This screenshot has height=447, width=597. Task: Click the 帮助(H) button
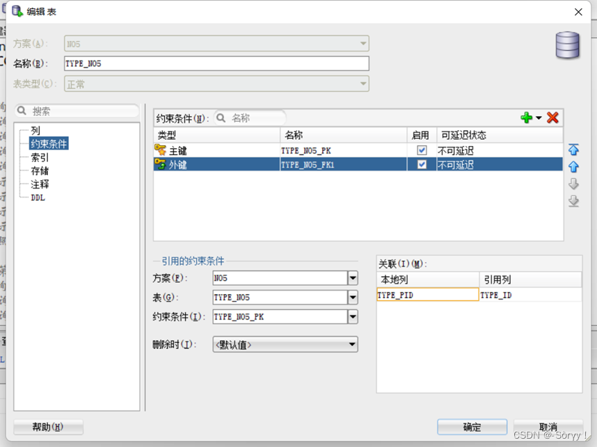(x=48, y=427)
